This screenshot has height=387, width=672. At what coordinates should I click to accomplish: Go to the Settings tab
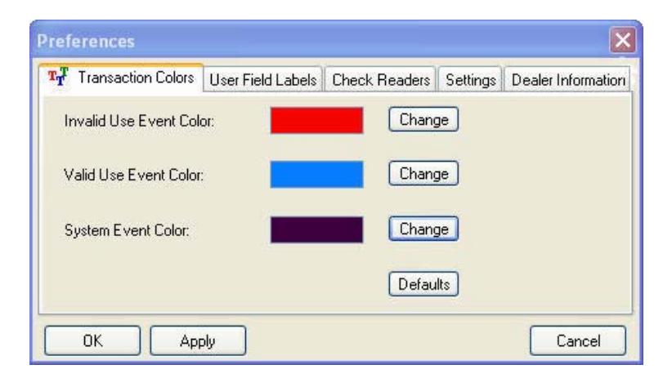(x=470, y=80)
